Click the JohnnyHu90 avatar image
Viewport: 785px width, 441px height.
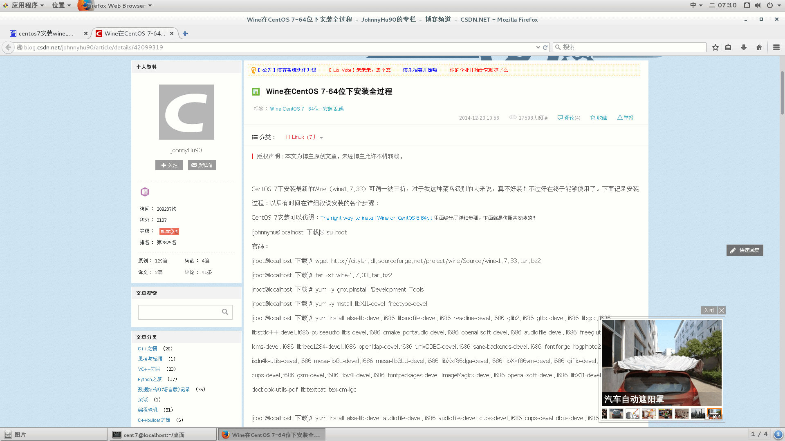point(186,112)
